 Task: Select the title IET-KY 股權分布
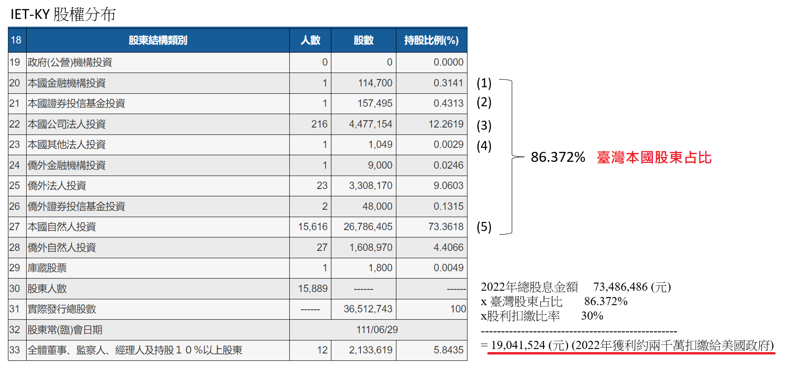pos(63,14)
